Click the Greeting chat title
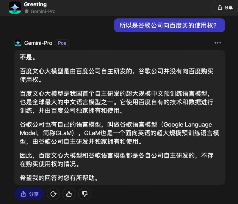The height and width of the screenshot is (204, 238). pos(35,4)
